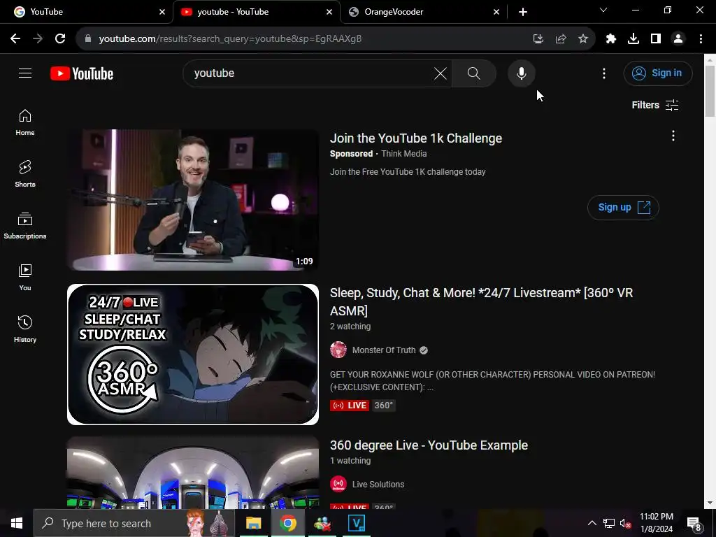Viewport: 716px width, 537px height.
Task: Open the sponsored ad's three-dot options menu
Action: coord(673,136)
